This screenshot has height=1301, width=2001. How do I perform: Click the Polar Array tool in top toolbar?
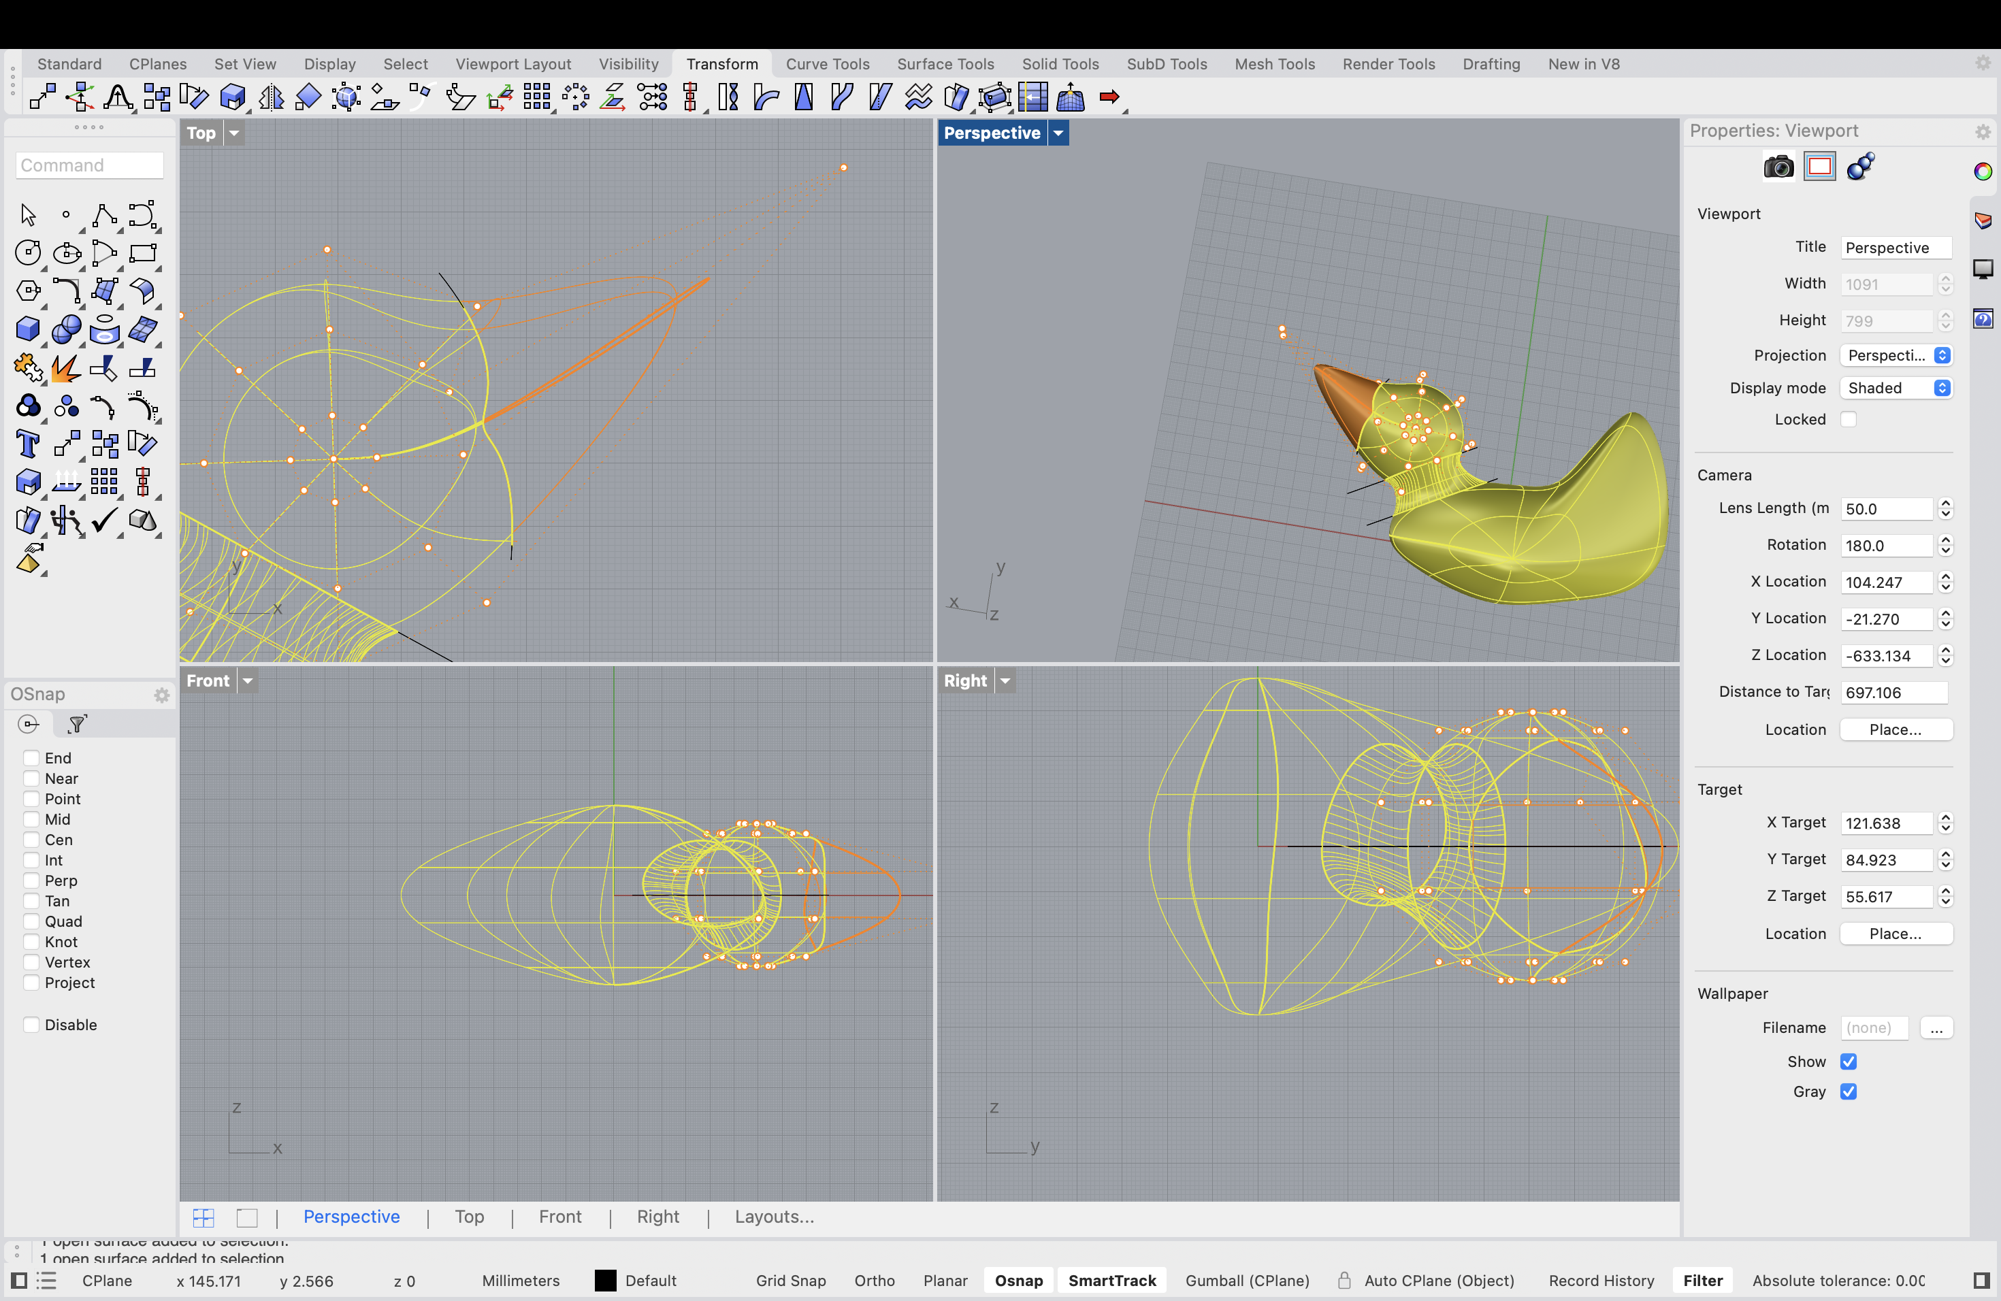pos(575,97)
